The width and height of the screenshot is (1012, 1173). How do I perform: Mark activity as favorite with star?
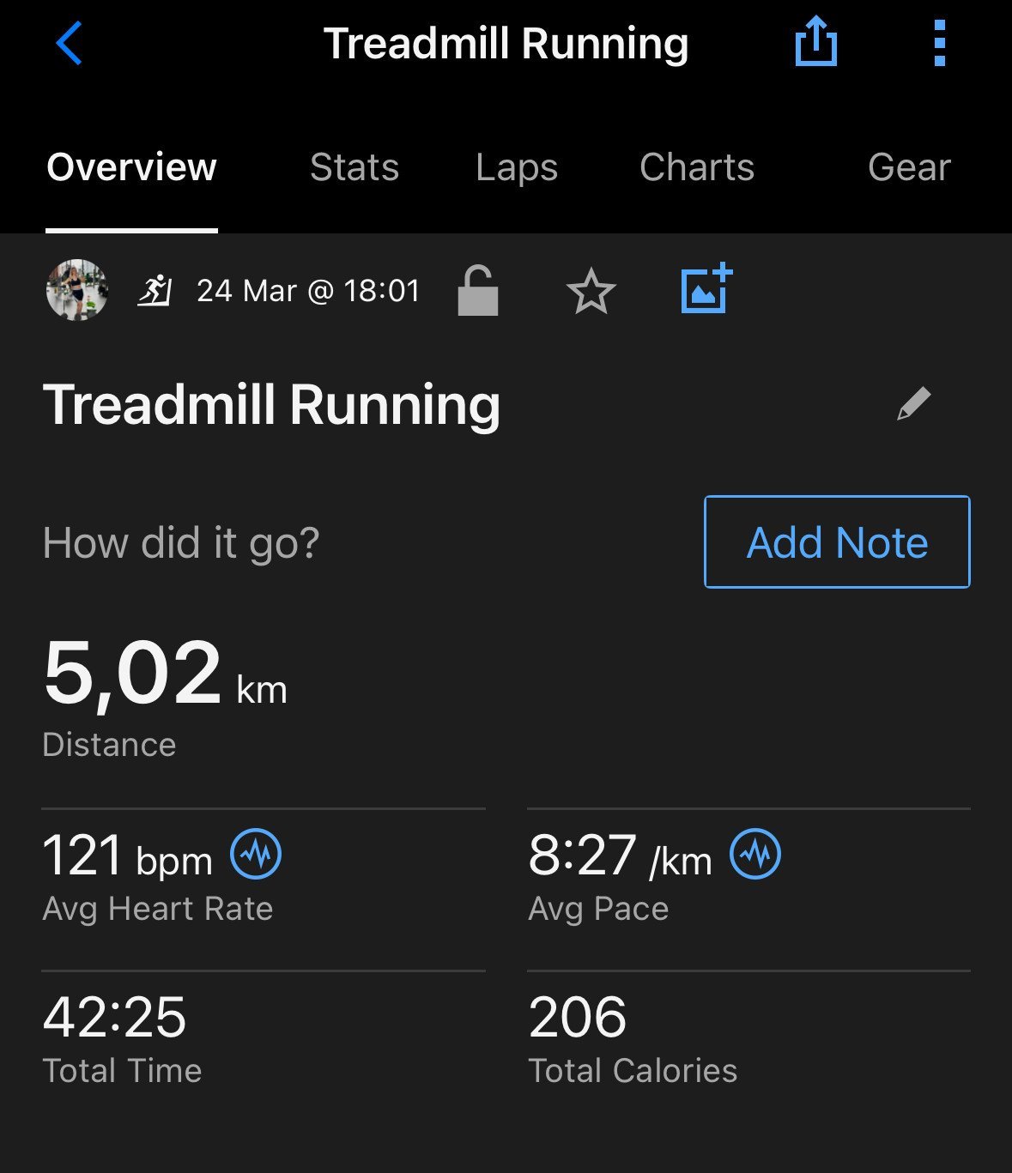point(591,291)
